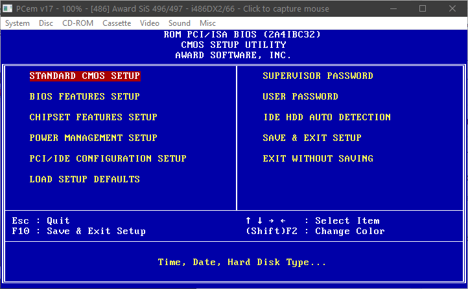Open the Cassette menu

click(x=117, y=23)
